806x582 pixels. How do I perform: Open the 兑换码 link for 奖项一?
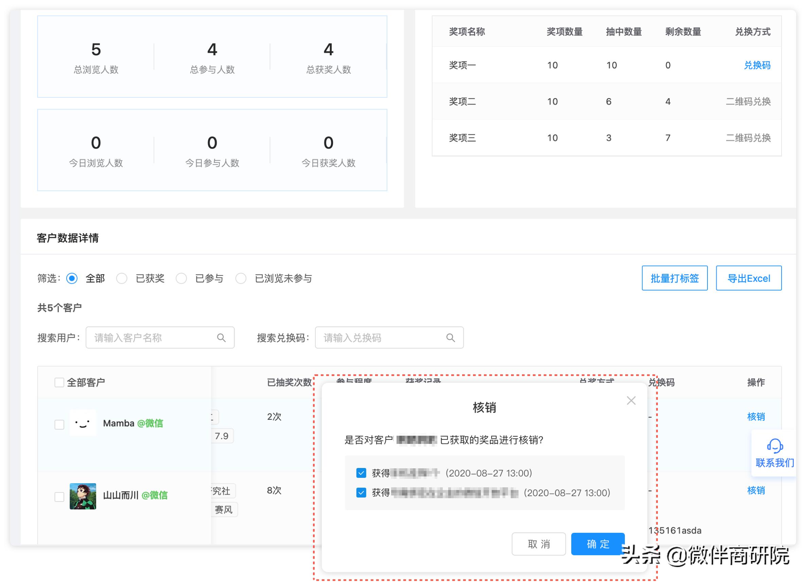(758, 65)
